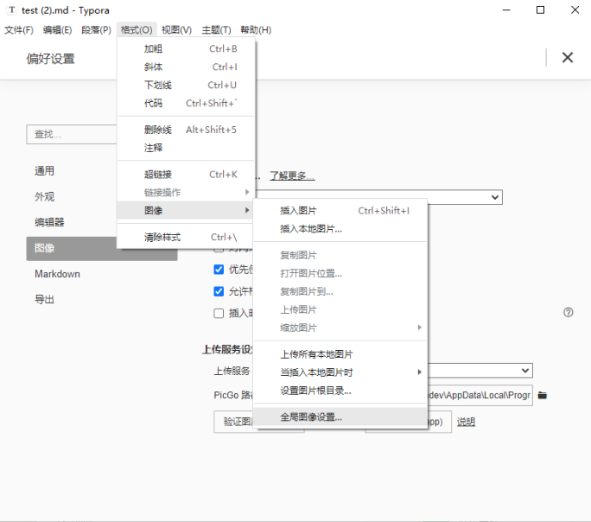Select 注释 comment option

186,148
